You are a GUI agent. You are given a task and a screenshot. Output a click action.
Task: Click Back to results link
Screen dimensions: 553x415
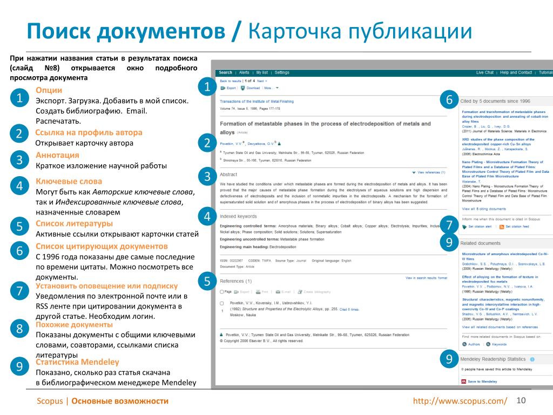[231, 81]
